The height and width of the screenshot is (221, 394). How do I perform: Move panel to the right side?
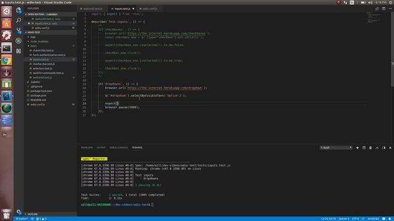pyautogui.click(x=384, y=148)
